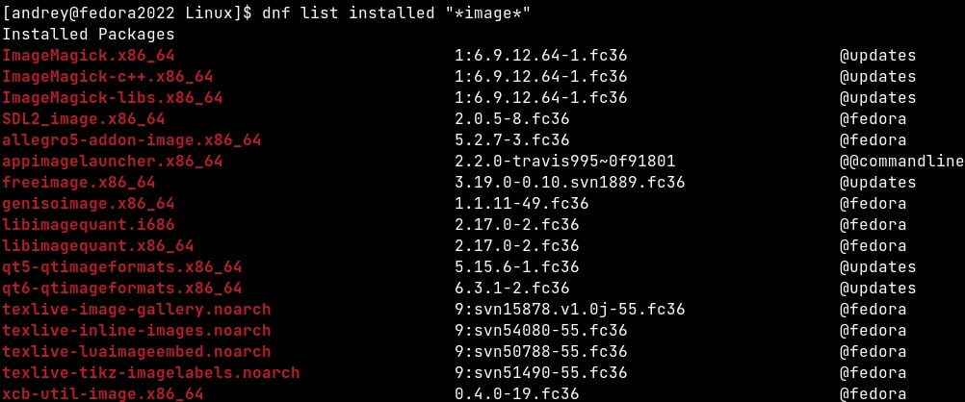Click on allegro5-addon-image.x86_64 package name
This screenshot has height=402, width=965.
pos(132,140)
